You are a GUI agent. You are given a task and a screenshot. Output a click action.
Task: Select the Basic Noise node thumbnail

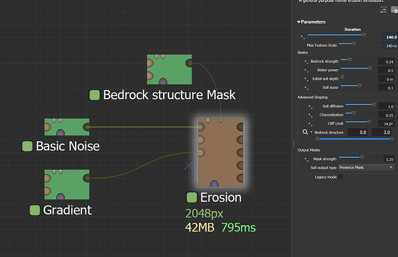[x=67, y=127]
